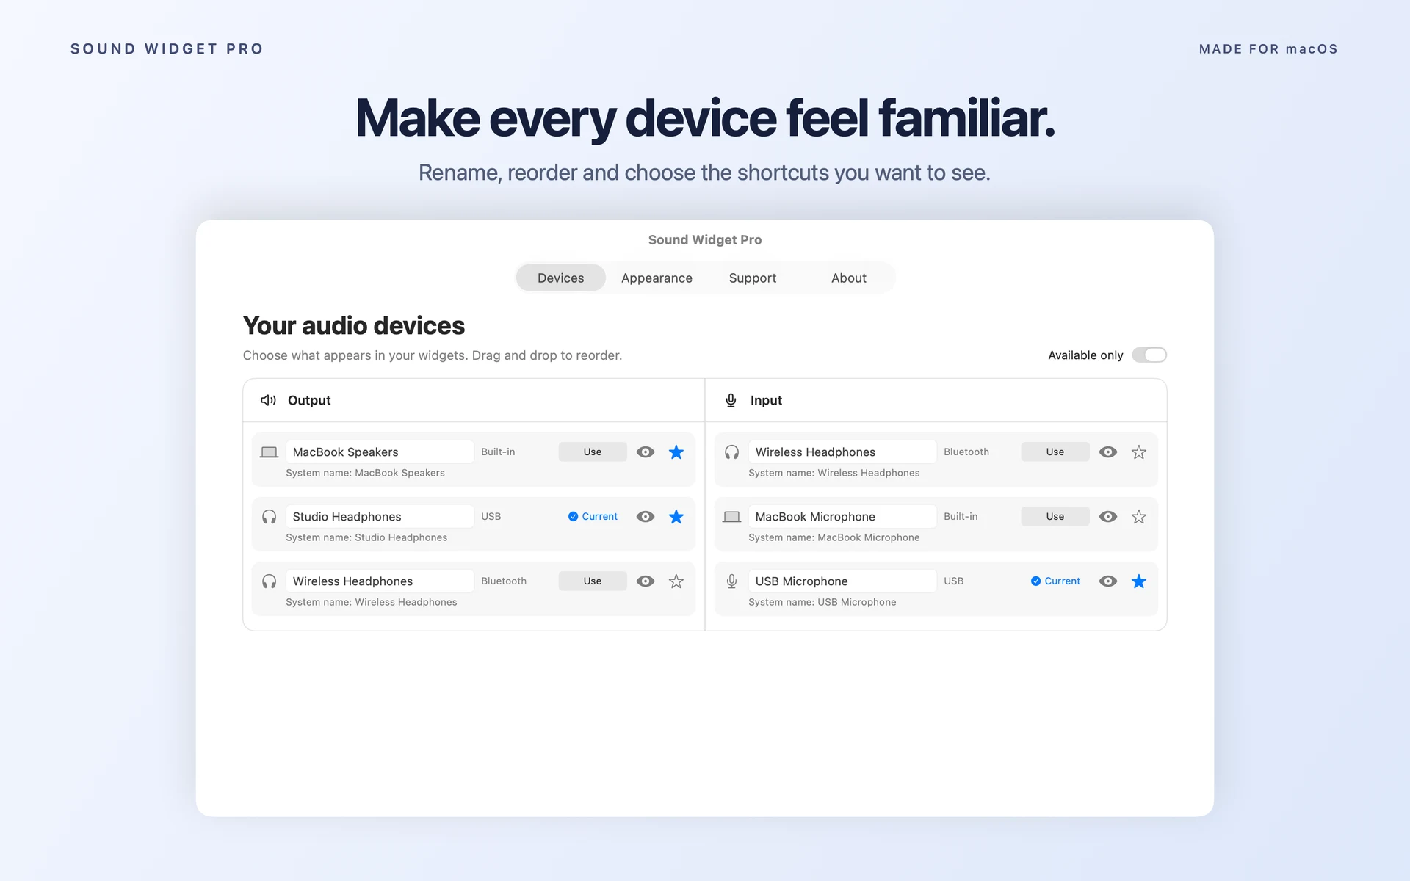Image resolution: width=1410 pixels, height=881 pixels.
Task: Unfavorite USB Microphone with the star
Action: coord(1139,581)
